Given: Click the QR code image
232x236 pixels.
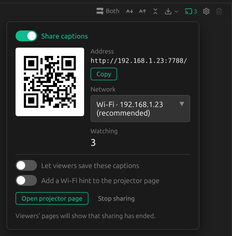Looking at the screenshot, I should tap(50, 82).
